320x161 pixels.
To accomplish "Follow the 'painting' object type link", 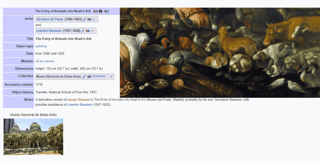I will tap(41, 46).
